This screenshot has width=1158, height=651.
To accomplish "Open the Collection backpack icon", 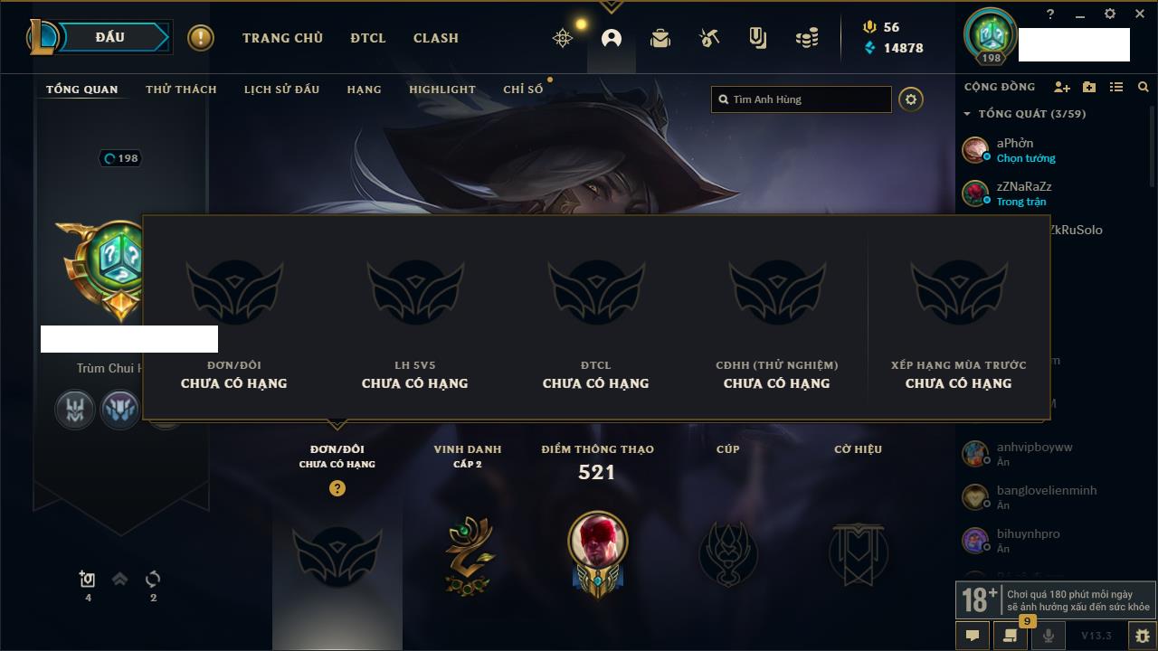I will tap(660, 38).
